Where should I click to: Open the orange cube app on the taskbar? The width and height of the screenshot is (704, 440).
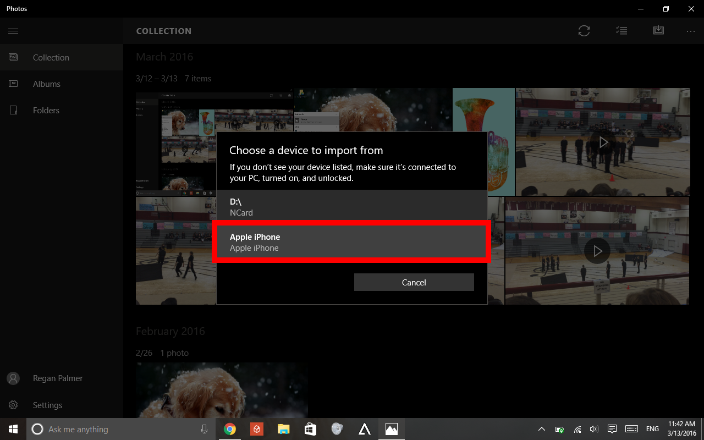tap(256, 429)
